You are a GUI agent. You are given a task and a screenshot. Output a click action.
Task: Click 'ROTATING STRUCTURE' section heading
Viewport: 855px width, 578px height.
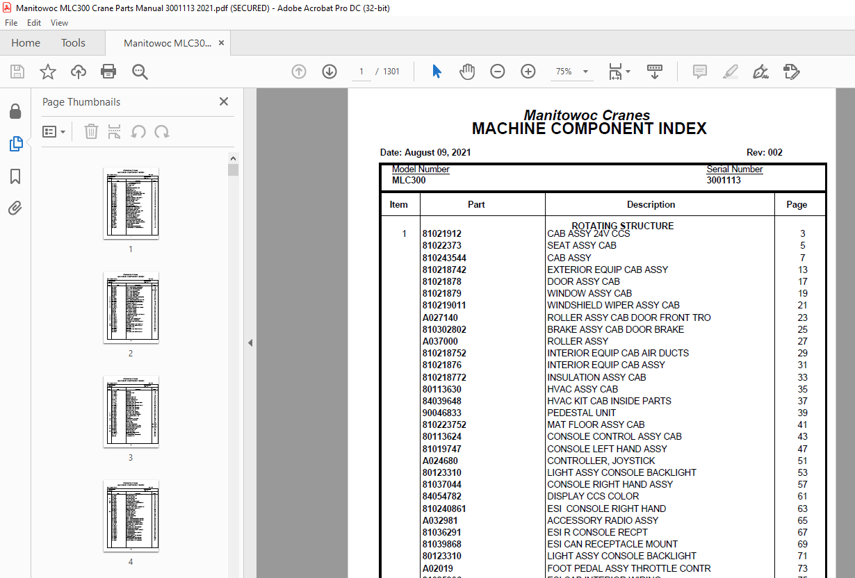(x=622, y=226)
